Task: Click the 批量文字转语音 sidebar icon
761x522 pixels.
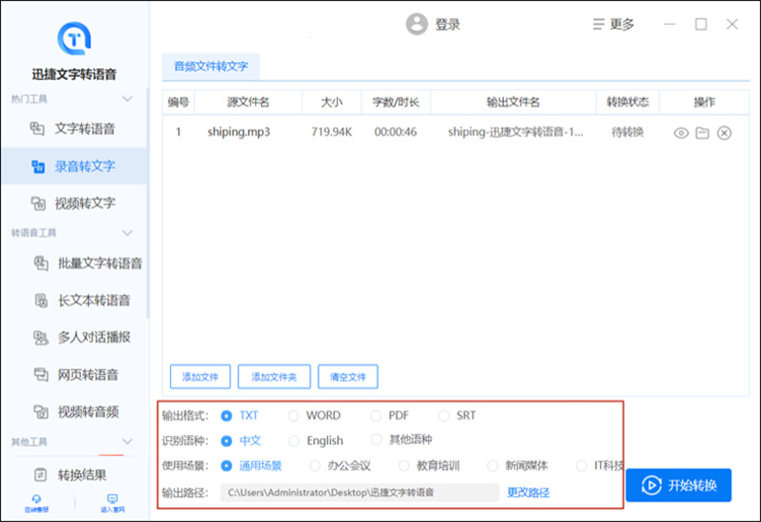Action: (x=41, y=263)
